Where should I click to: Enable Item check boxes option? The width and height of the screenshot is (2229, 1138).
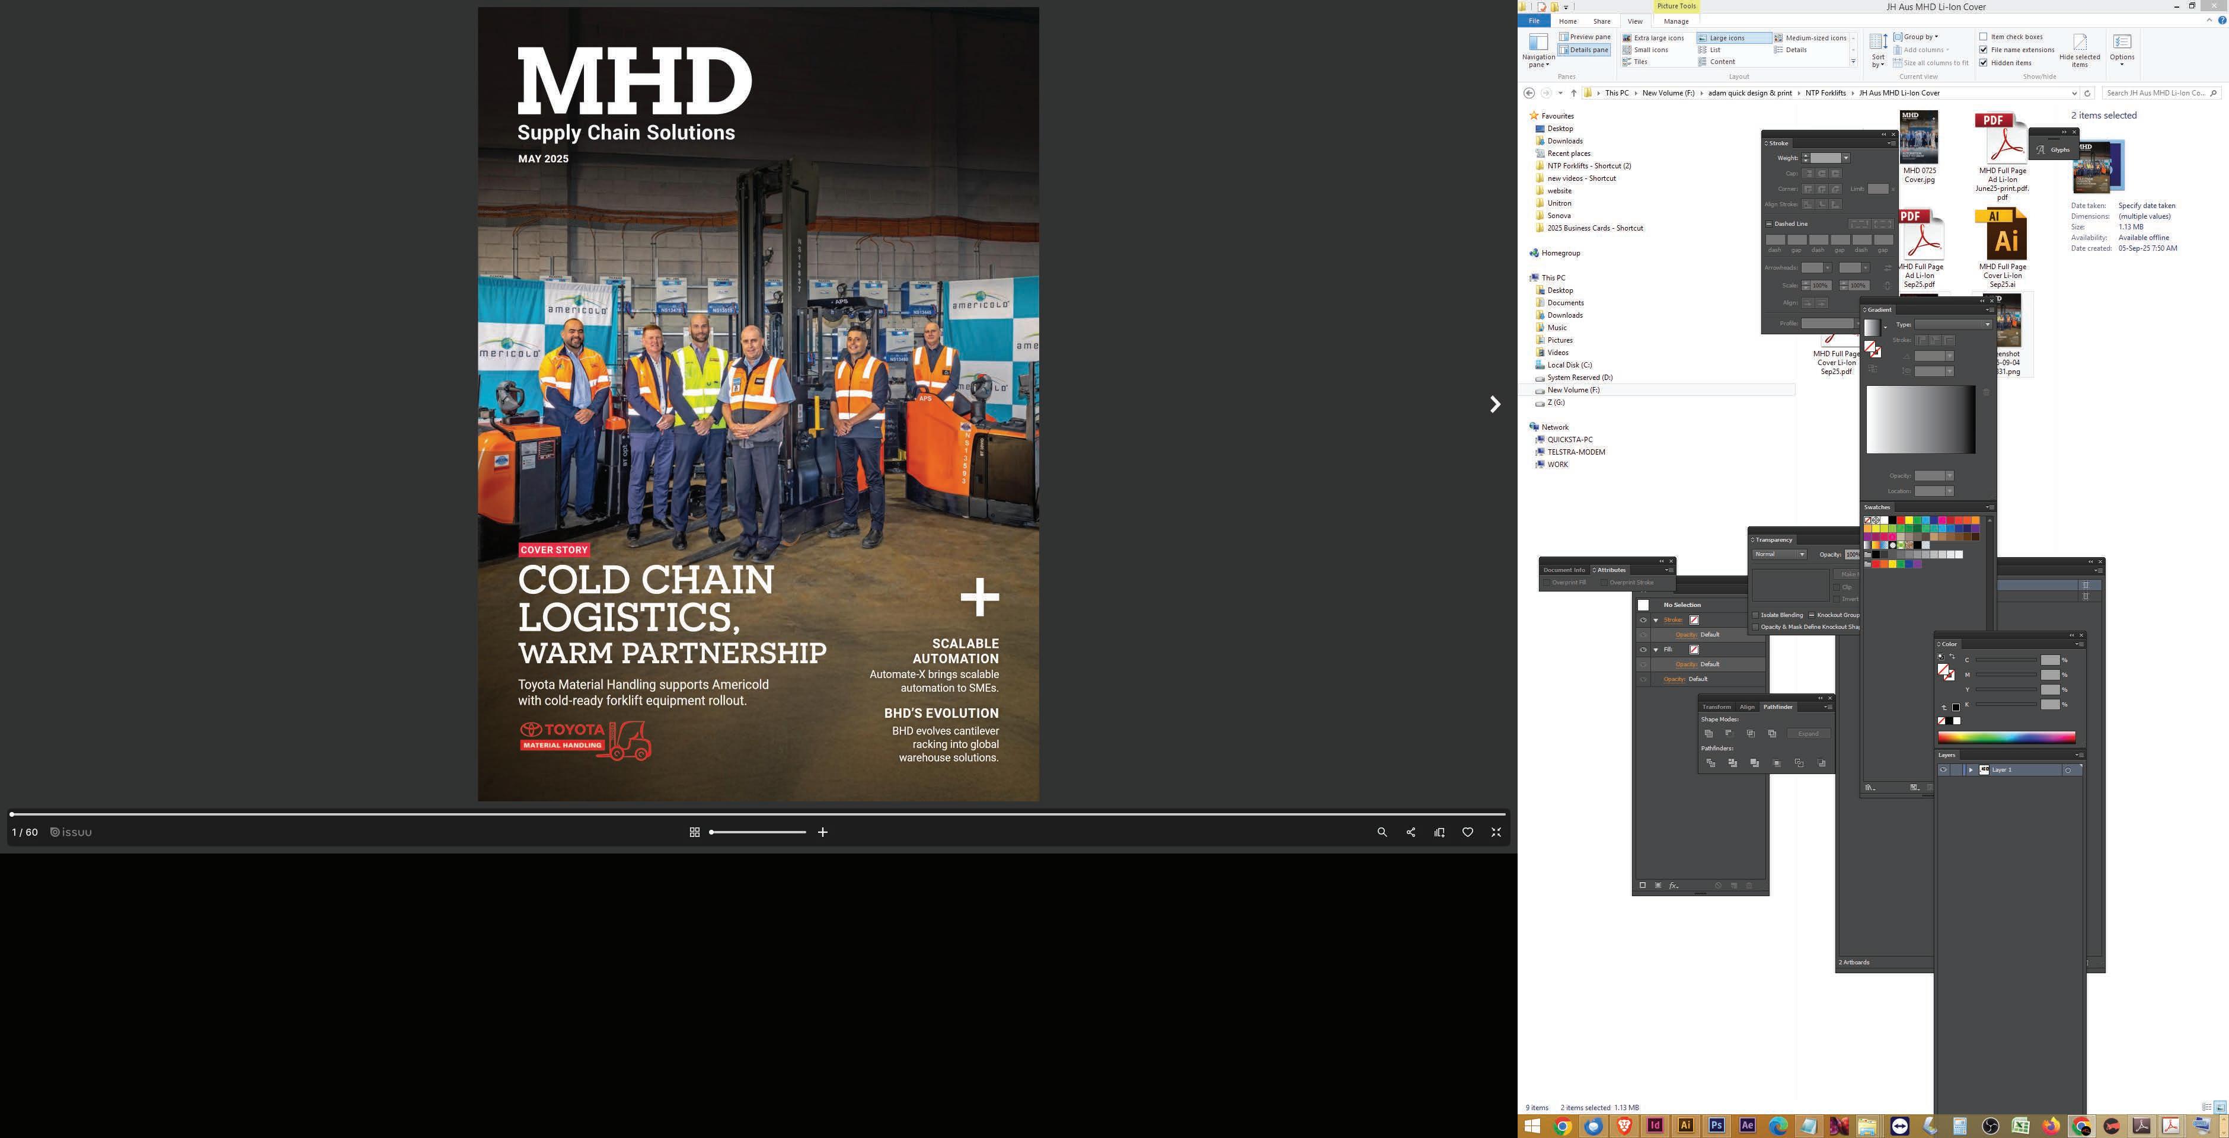[1983, 37]
